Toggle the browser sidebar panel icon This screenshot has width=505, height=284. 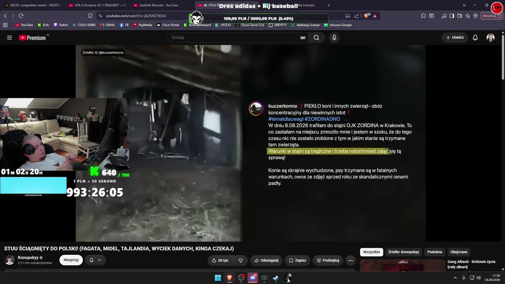(452, 16)
